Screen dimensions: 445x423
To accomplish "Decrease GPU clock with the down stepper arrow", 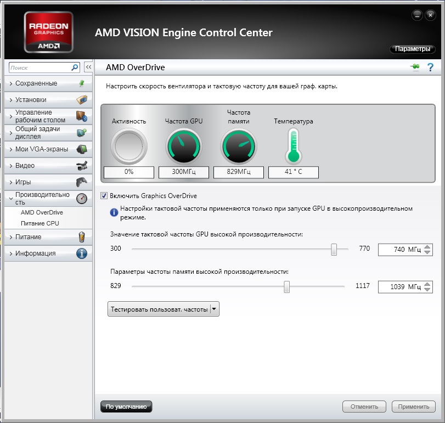I will click(x=427, y=252).
